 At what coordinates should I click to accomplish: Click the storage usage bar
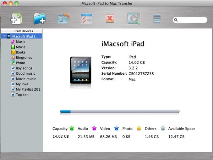(x=120, y=112)
